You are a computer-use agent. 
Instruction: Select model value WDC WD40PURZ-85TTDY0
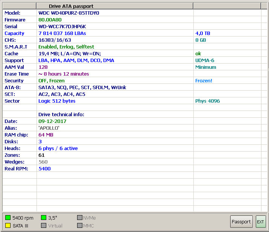(69, 13)
